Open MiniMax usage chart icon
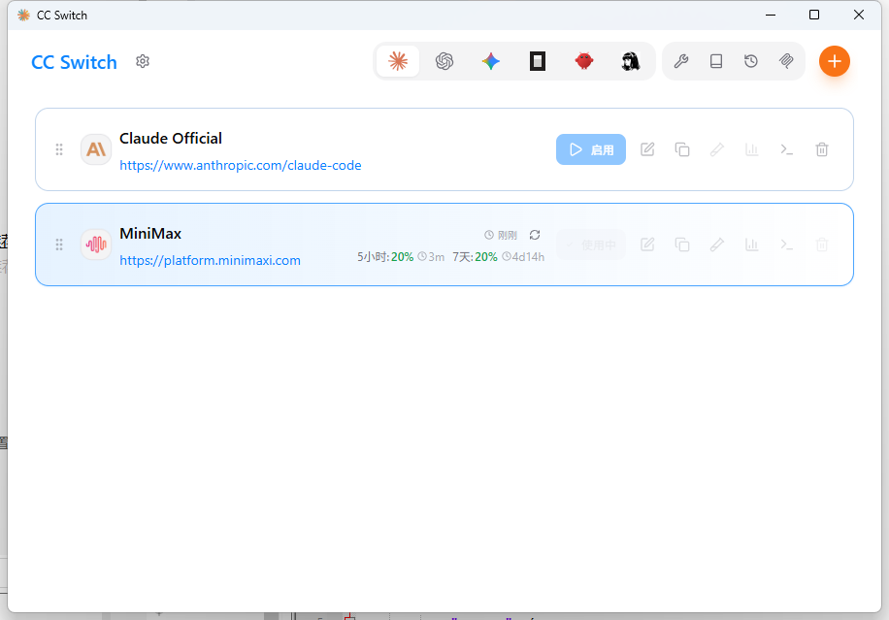The image size is (889, 620). (x=752, y=245)
